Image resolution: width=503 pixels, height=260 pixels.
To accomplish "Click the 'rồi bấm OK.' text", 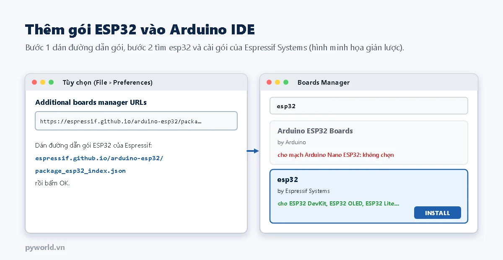I will coord(52,183).
